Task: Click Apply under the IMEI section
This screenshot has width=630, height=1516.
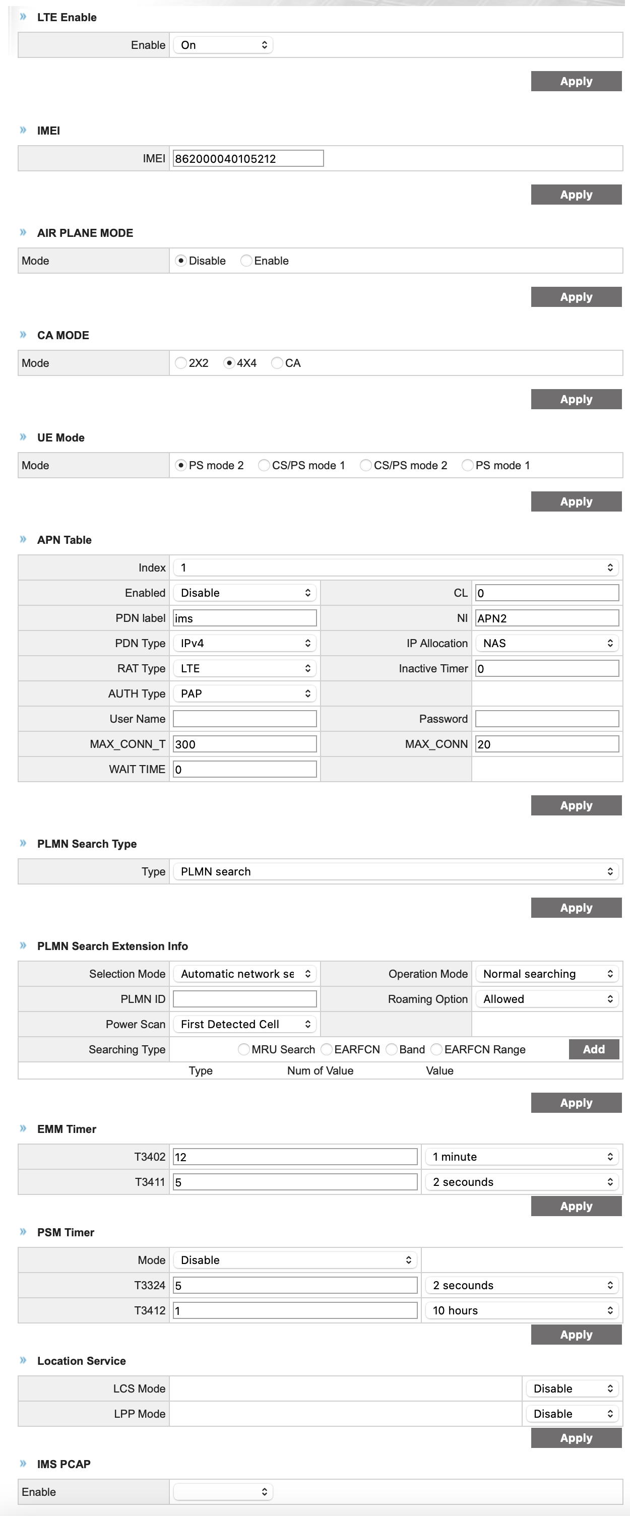Action: (x=576, y=195)
